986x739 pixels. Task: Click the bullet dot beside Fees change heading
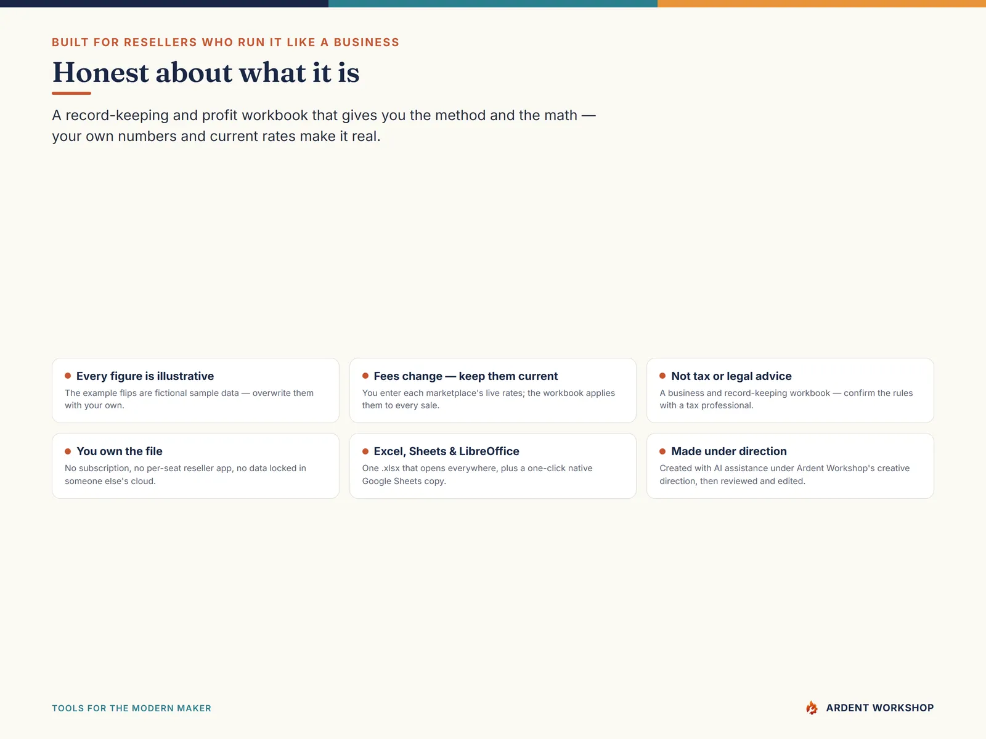point(365,376)
